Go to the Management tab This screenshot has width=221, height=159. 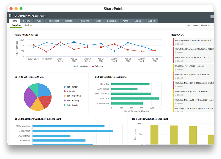(53, 21)
